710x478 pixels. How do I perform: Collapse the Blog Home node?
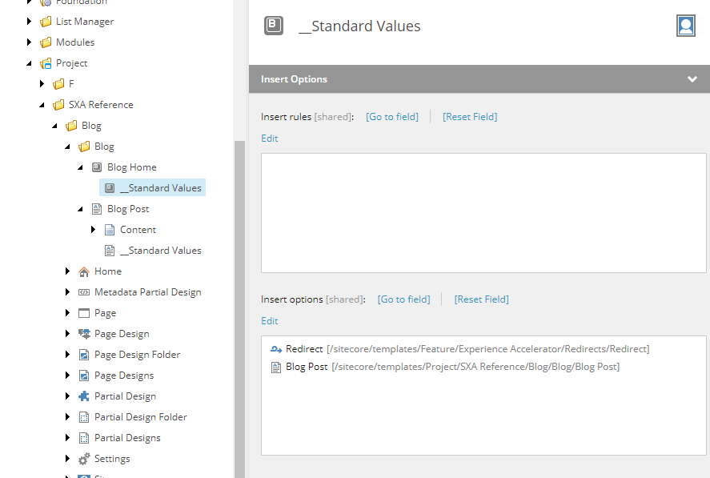(x=80, y=167)
